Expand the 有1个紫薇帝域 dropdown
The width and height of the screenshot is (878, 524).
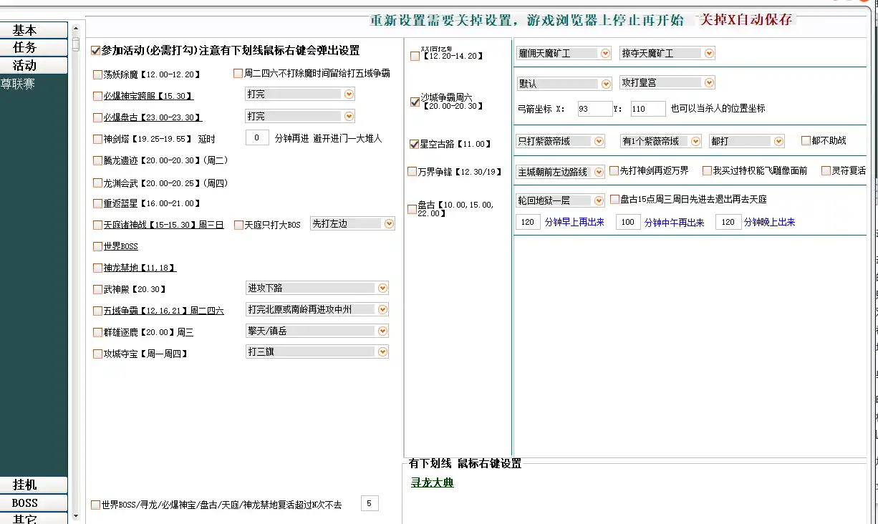(660, 141)
